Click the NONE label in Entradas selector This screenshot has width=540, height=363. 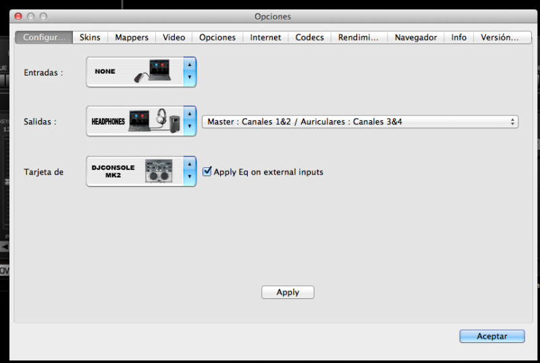105,72
